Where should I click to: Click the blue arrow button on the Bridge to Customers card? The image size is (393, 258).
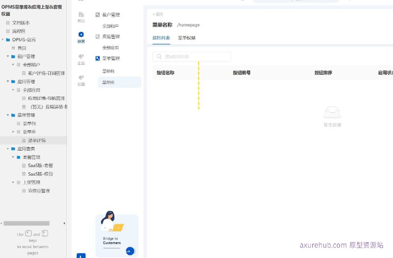click(130, 251)
